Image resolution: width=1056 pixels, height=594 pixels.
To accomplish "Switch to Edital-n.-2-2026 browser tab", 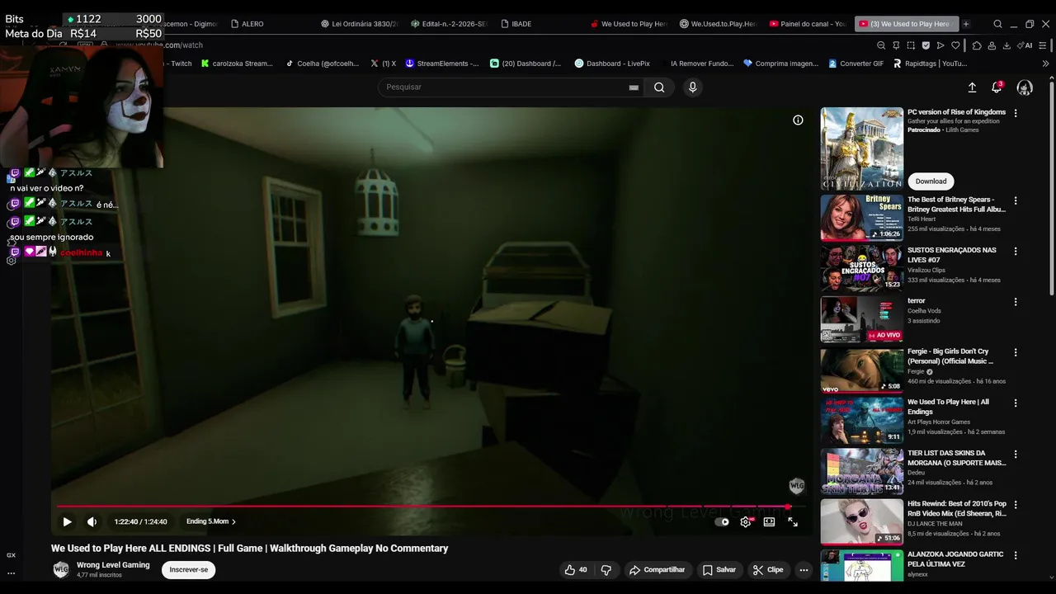I will [450, 24].
